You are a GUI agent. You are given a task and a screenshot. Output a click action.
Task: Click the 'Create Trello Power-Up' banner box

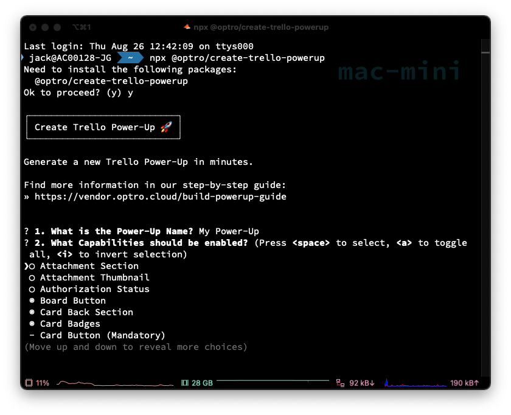103,127
